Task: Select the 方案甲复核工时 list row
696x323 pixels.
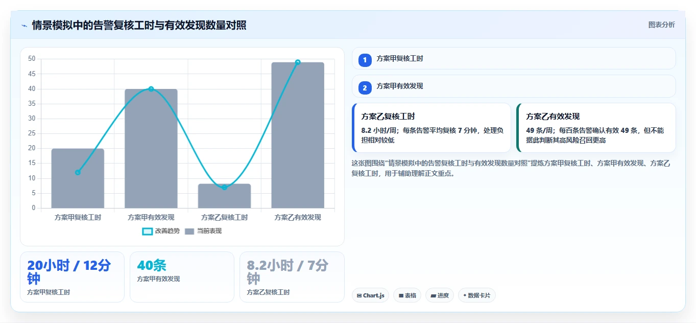Action: [x=514, y=58]
